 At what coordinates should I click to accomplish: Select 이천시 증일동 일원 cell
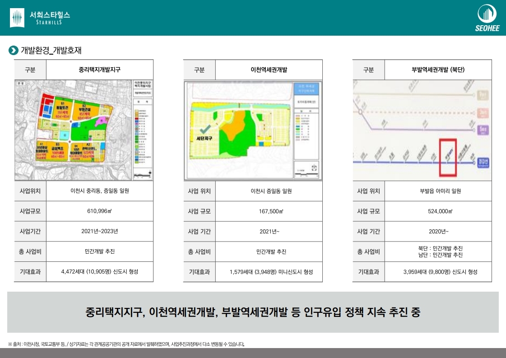(x=269, y=191)
